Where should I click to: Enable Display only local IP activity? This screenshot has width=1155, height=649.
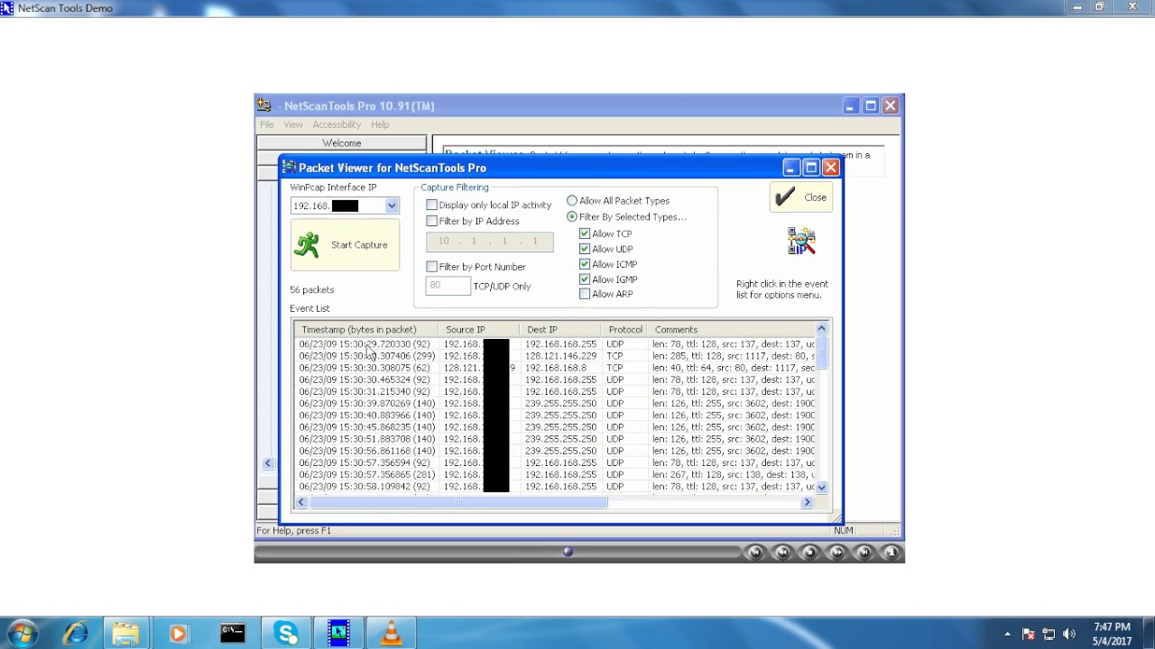pyautogui.click(x=431, y=205)
